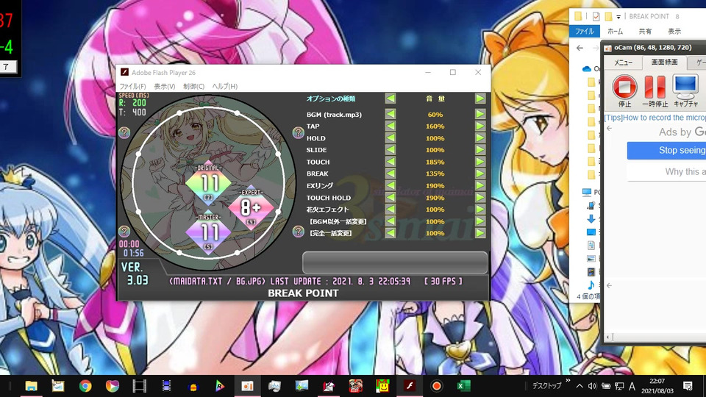
Task: Open the help icon above the 00:00 timer
Action: [x=124, y=232]
